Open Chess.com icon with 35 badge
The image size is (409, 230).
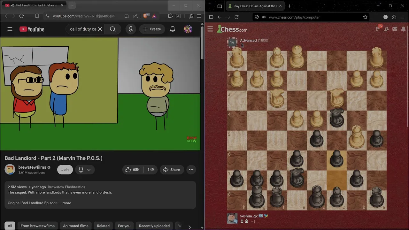click(378, 28)
